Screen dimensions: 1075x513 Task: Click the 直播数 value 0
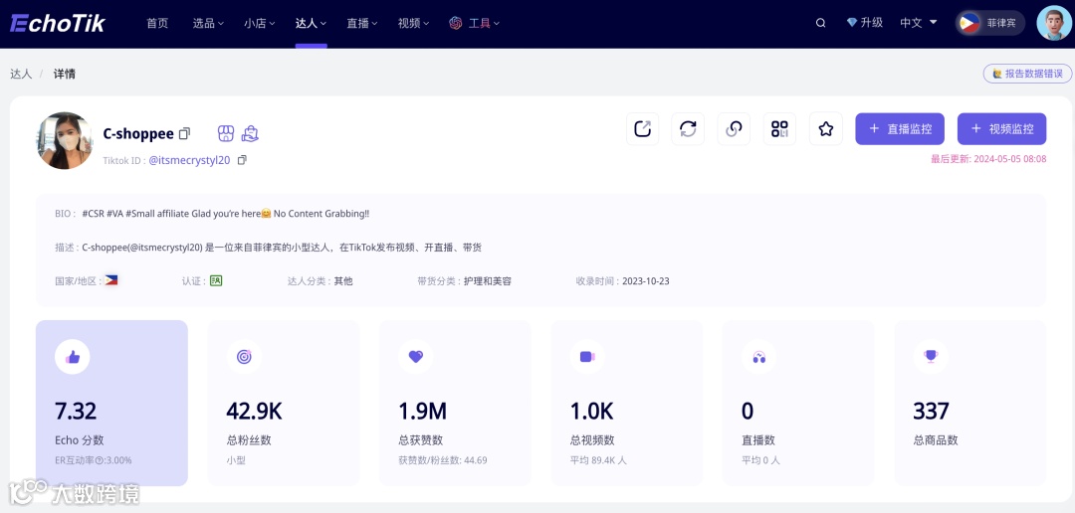[x=748, y=411]
